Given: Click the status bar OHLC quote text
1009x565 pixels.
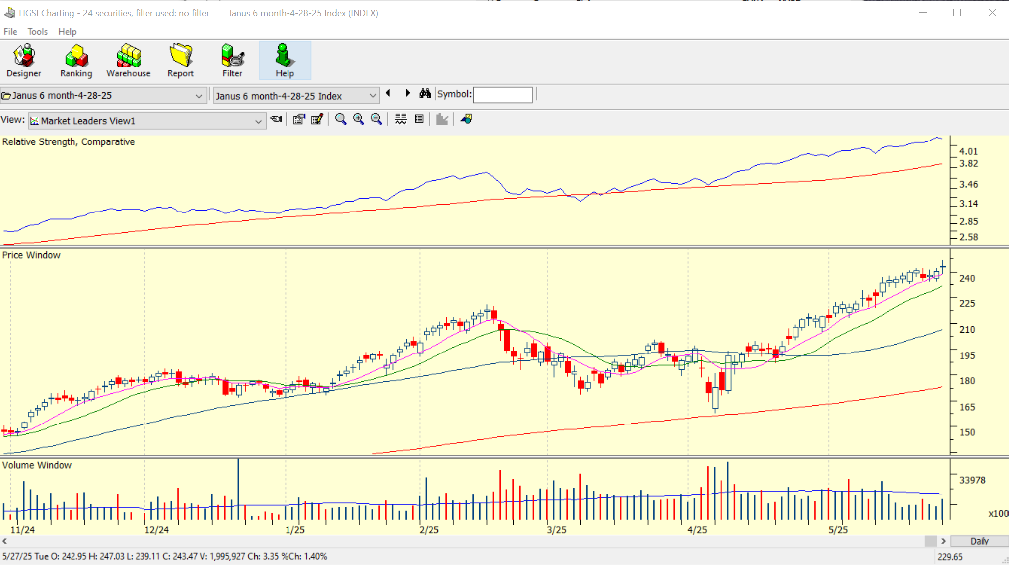Looking at the screenshot, I should (x=164, y=556).
